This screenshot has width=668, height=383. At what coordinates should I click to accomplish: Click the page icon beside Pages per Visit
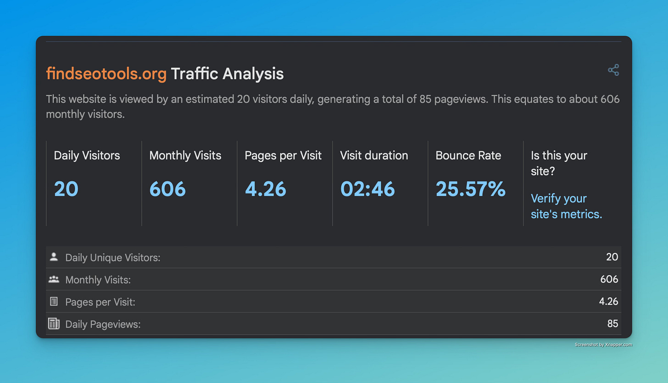54,301
